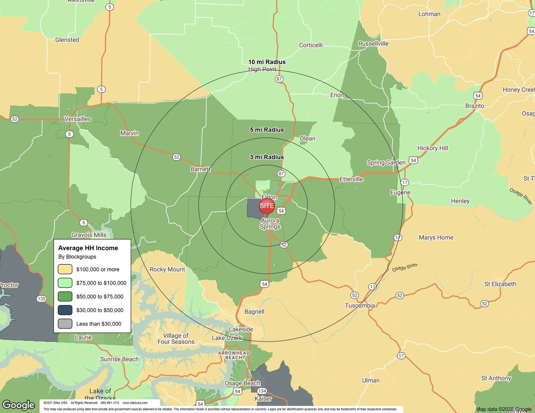Click the www.sitesusa.com link
The image size is (535, 413).
pyautogui.click(x=135, y=403)
